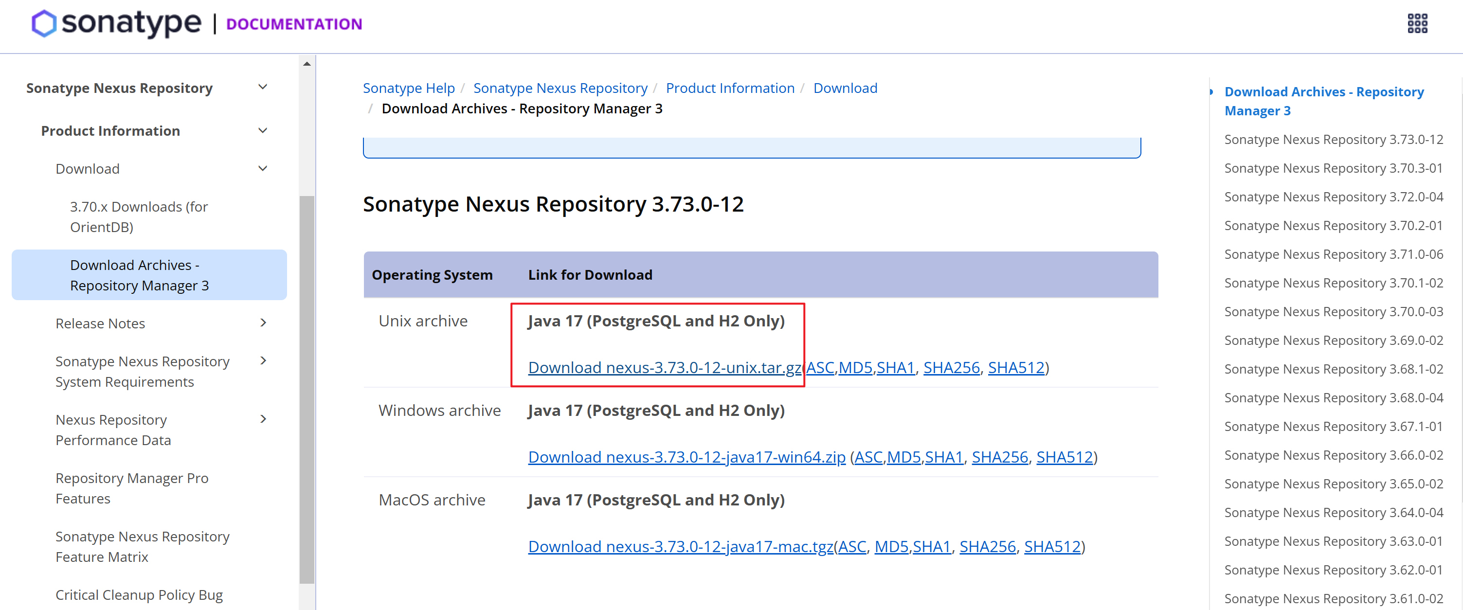This screenshot has width=1463, height=610.
Task: Jump to Sonatype Nexus Repository 3.64.0-04 in contents
Action: (1334, 512)
